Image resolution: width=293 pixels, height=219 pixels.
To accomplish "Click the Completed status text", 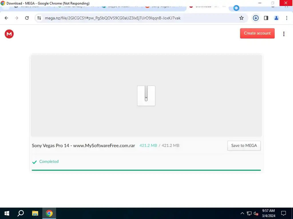I will click(49, 161).
